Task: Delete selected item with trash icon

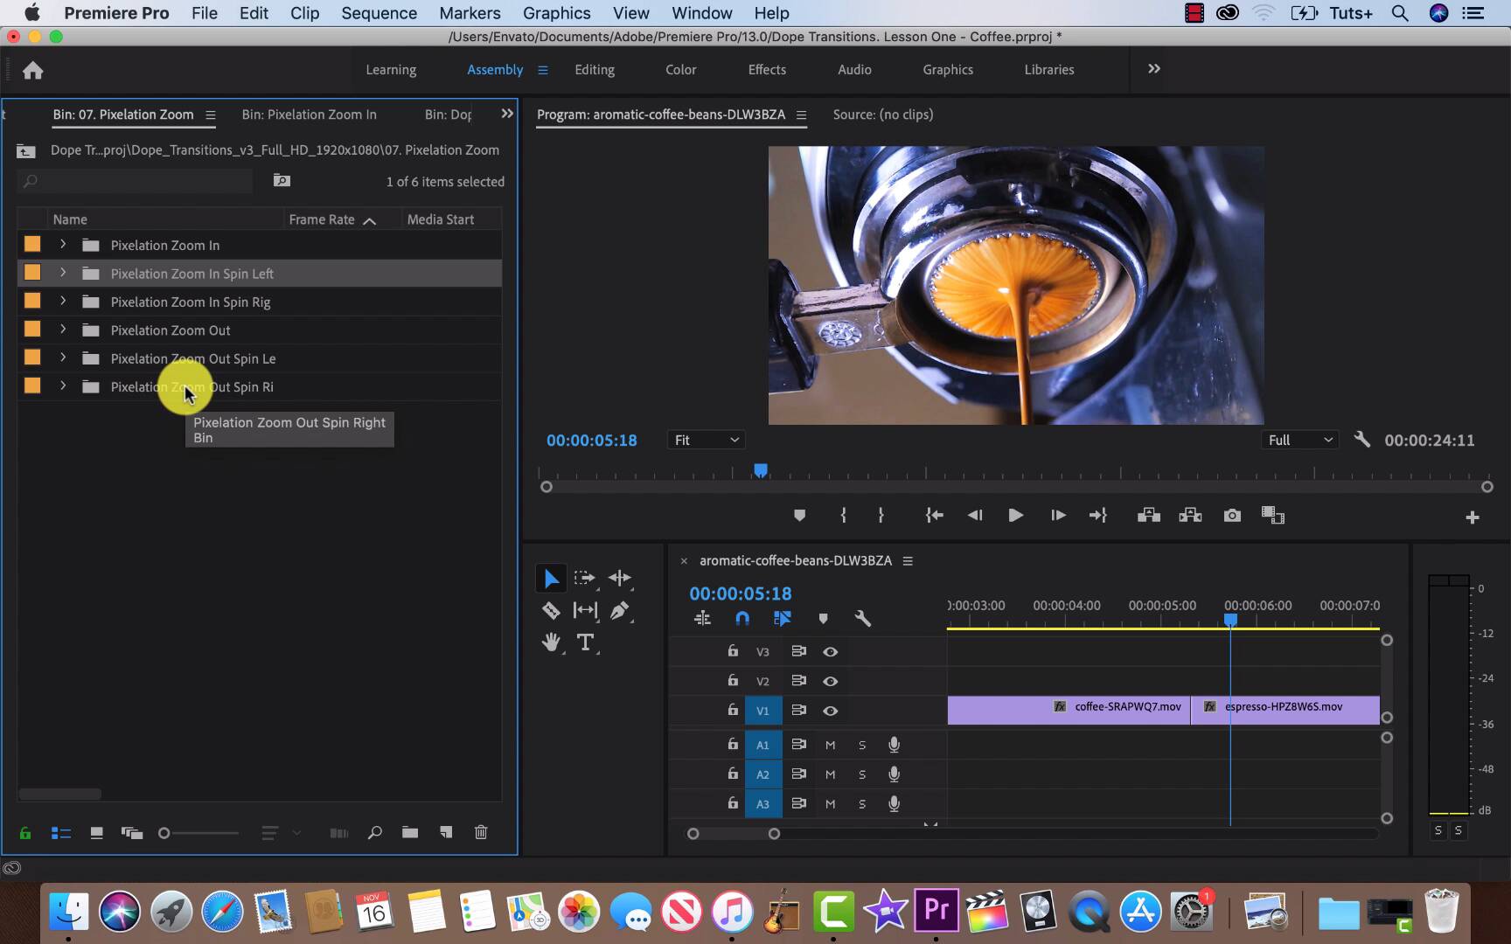Action: (481, 832)
